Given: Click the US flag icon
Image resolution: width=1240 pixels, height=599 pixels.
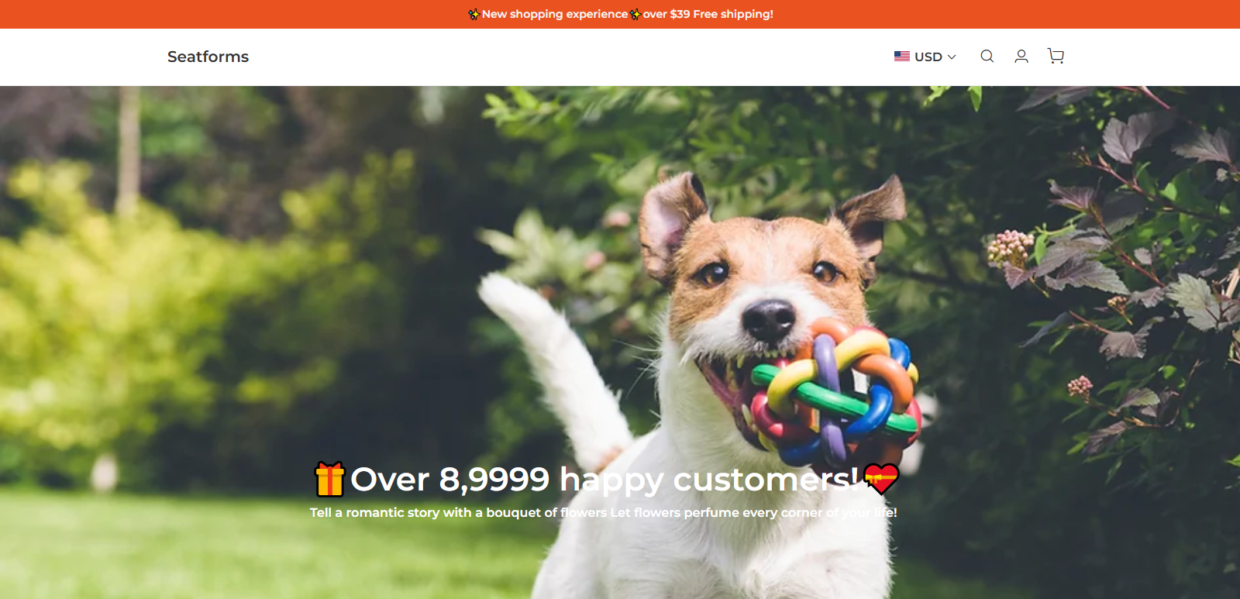Looking at the screenshot, I should point(902,57).
